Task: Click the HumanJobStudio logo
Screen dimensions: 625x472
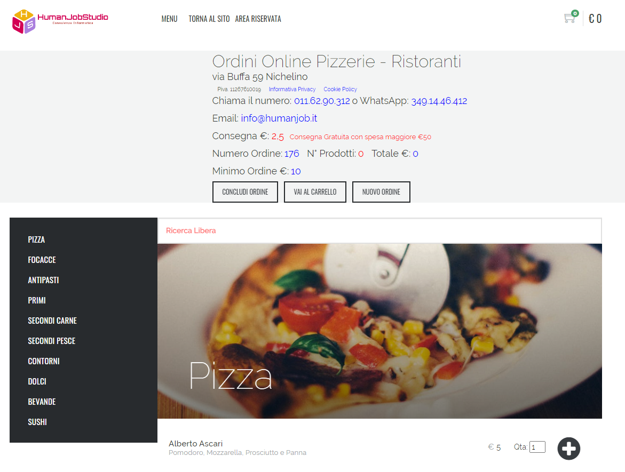Action: (60, 21)
